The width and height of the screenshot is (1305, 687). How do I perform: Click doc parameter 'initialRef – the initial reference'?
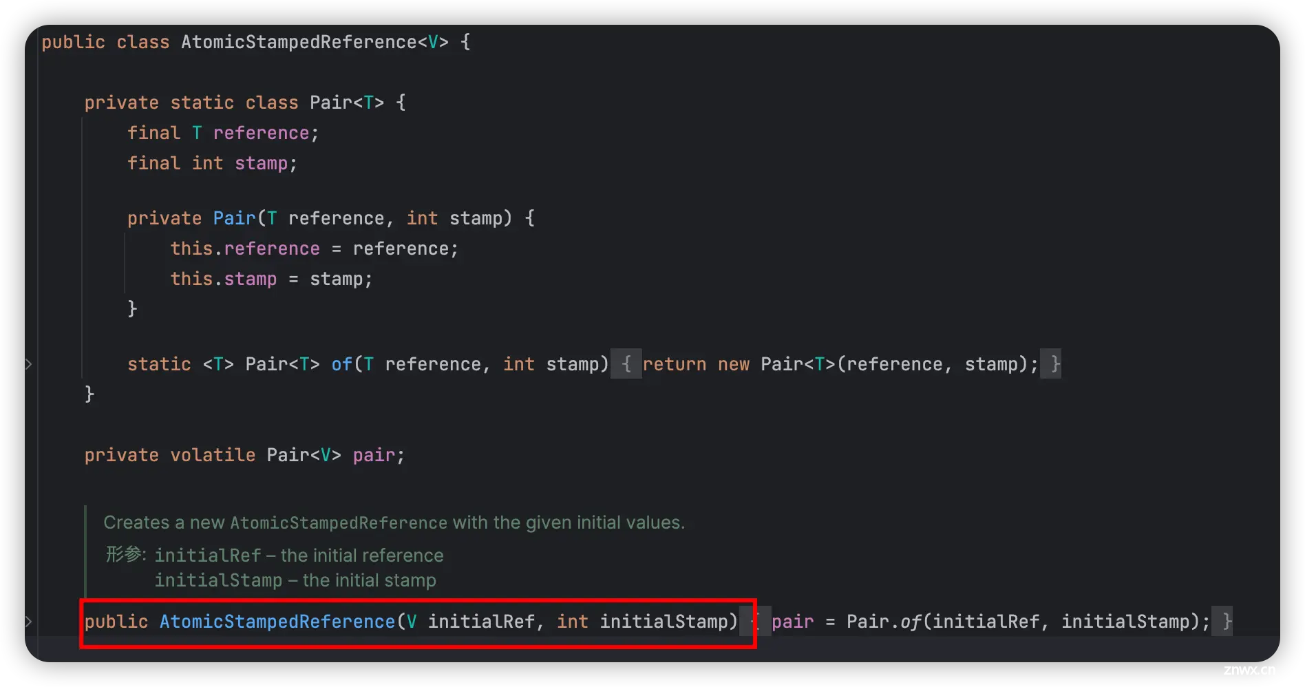tap(299, 556)
